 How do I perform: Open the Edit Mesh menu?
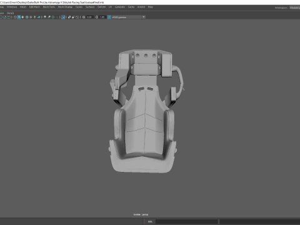pos(34,7)
